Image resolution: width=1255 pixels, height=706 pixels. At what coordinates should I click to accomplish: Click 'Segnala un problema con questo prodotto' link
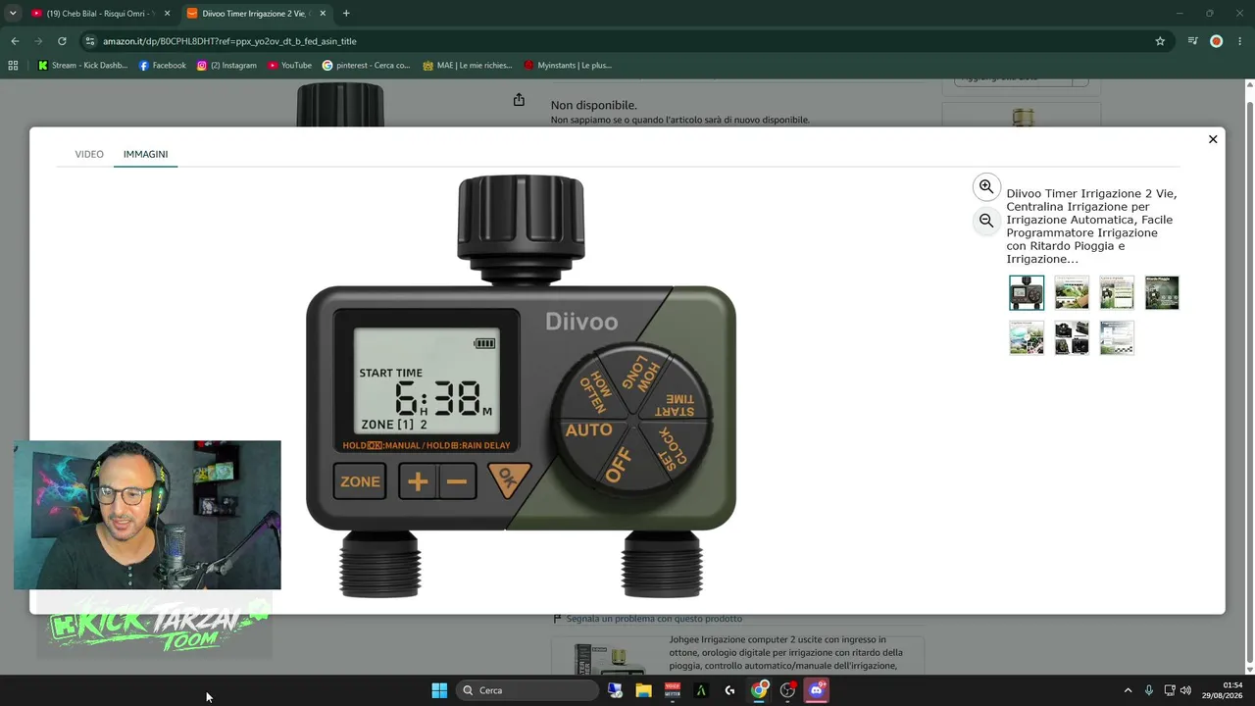[655, 619]
